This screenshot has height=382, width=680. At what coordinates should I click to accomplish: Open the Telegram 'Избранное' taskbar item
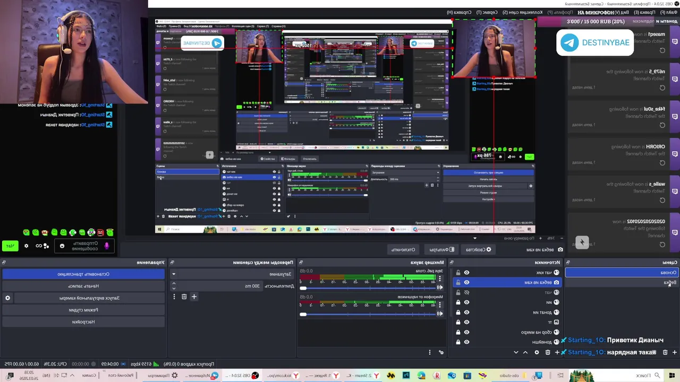coord(201,375)
